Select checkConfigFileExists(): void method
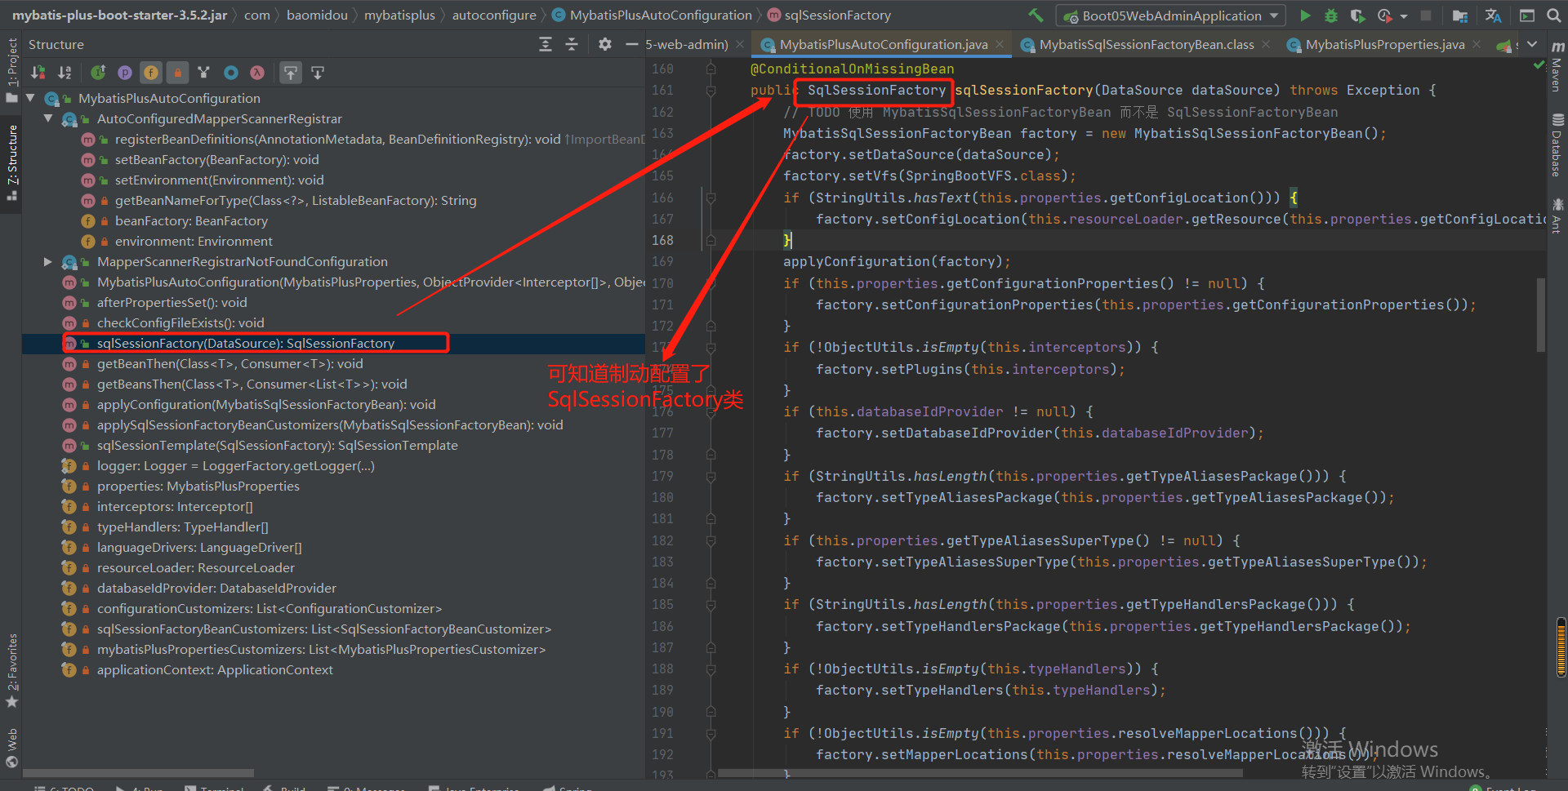This screenshot has width=1568, height=791. tap(180, 322)
